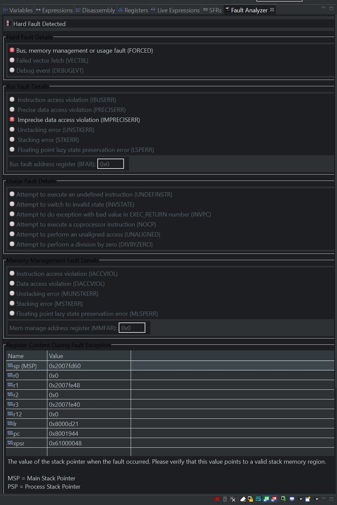This screenshot has height=505, width=337.
Task: Click 'Floating point lazy state preservation error (MLSPERR)'
Action: coord(87,314)
